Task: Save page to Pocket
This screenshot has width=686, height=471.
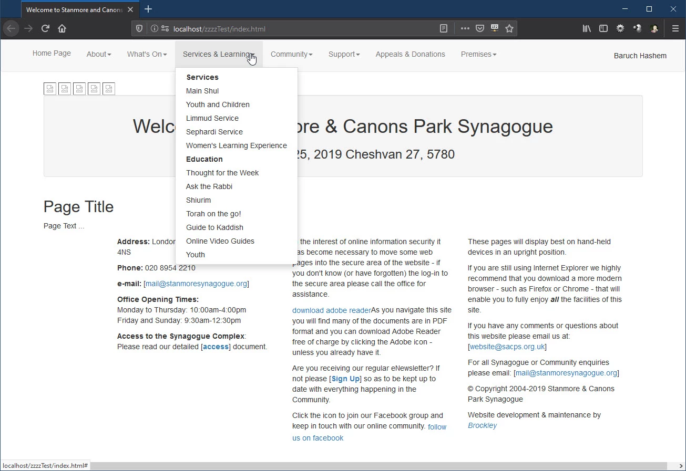Action: click(x=480, y=29)
